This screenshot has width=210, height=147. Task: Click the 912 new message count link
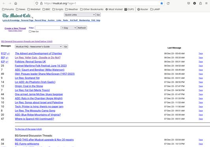pyautogui.click(x=4, y=53)
